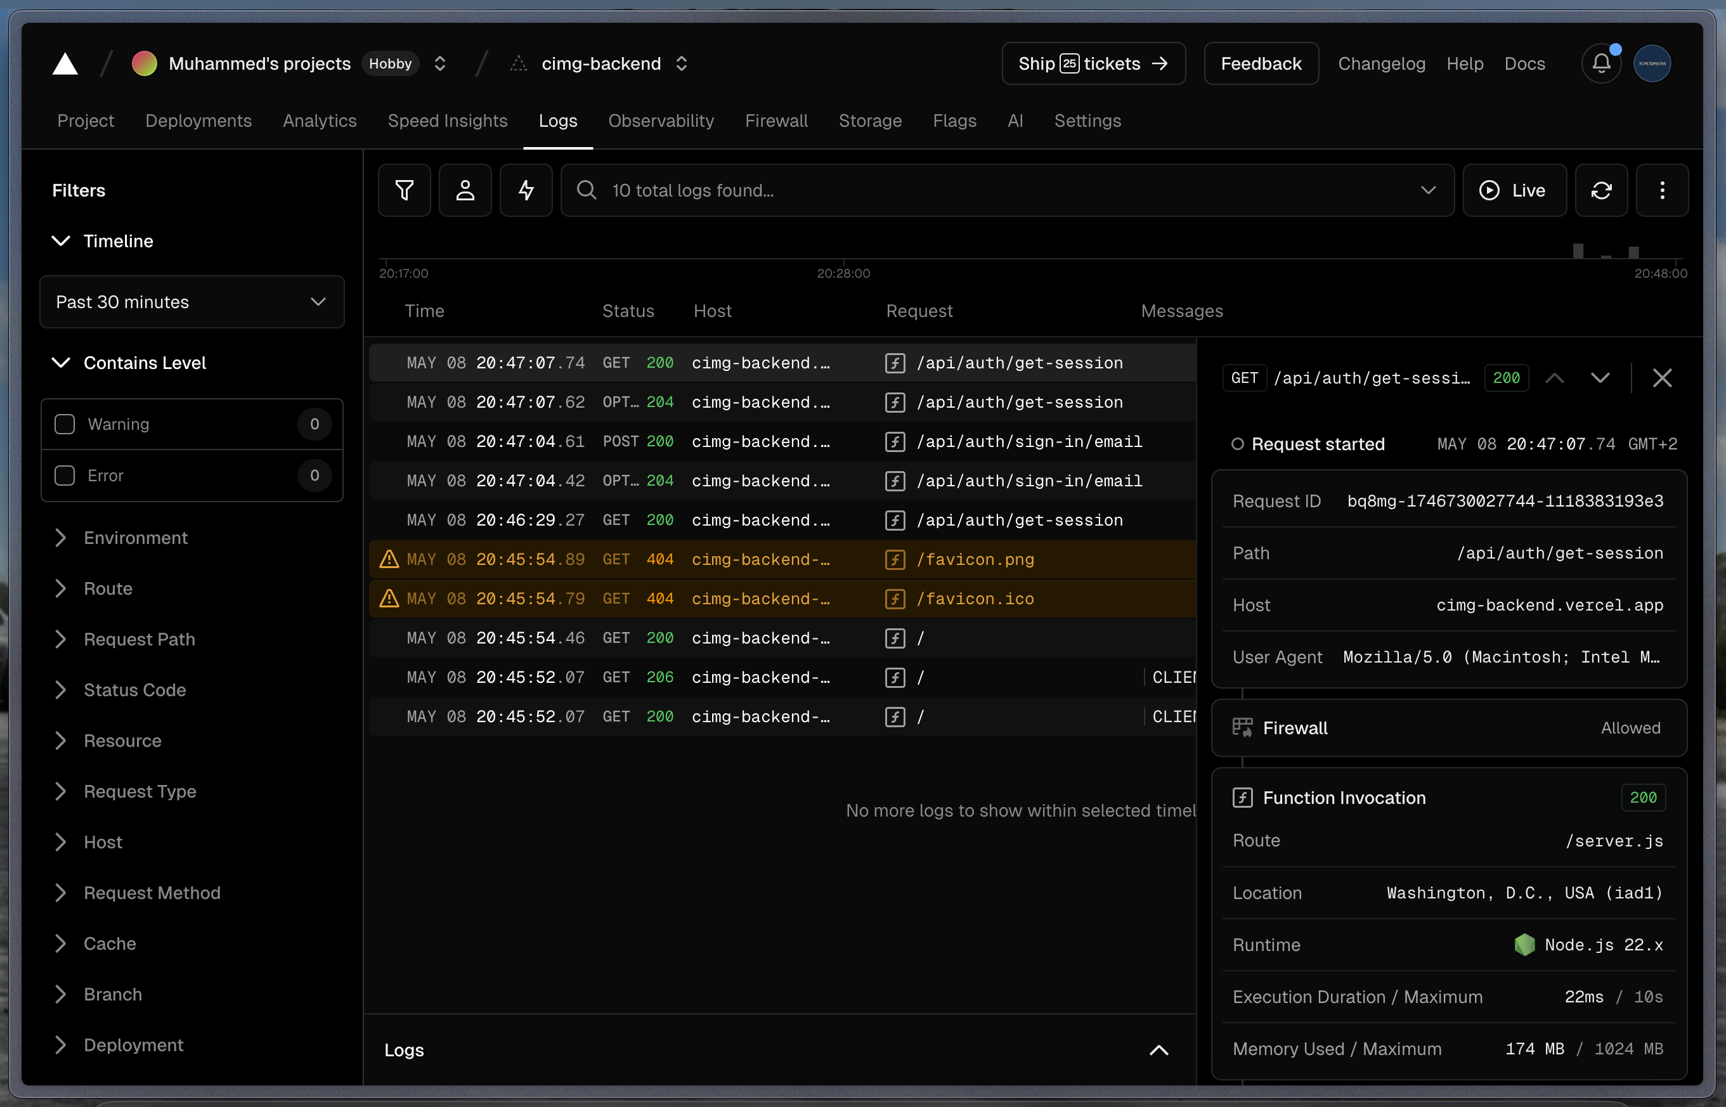The height and width of the screenshot is (1107, 1726).
Task: Enable the Error level checkbox
Action: pos(65,476)
